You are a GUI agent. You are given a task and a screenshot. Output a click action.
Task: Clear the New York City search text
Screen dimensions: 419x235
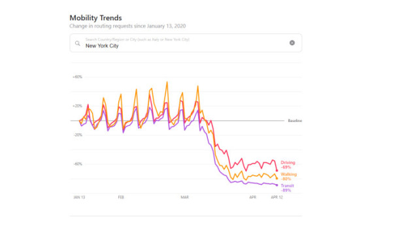click(x=292, y=42)
